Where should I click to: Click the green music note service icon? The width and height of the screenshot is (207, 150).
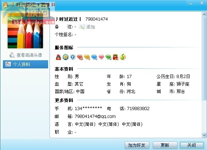click(123, 57)
